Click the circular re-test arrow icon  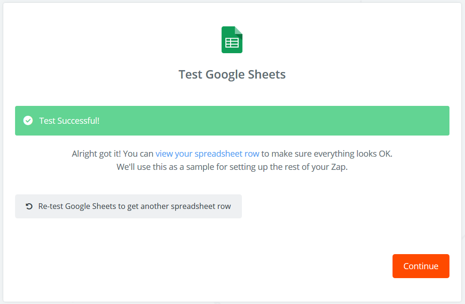(29, 206)
